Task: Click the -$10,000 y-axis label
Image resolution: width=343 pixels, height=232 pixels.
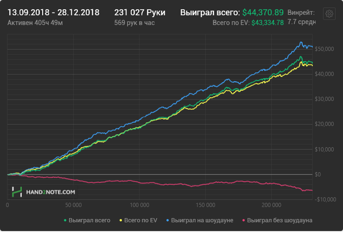Action: tap(325, 199)
